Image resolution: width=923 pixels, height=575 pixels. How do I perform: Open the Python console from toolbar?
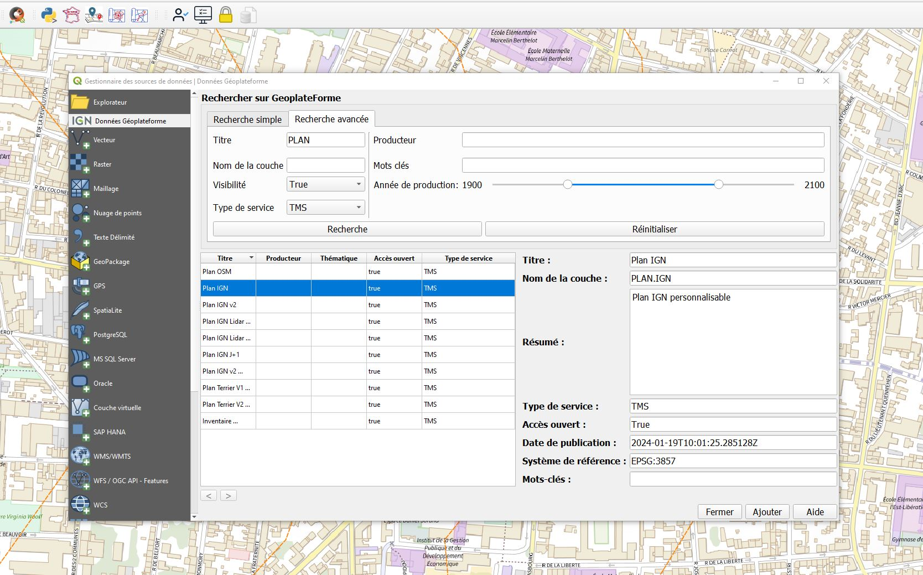49,15
